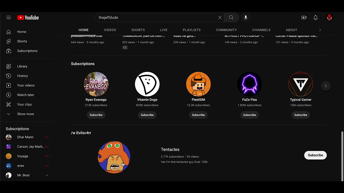The width and height of the screenshot is (344, 193).
Task: Click the Watch later clock icon
Action: click(9, 95)
